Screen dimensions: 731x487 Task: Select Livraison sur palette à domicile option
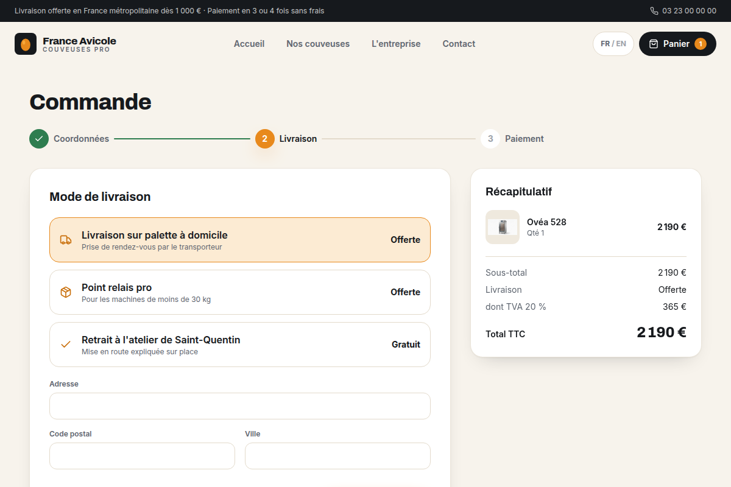pyautogui.click(x=240, y=240)
